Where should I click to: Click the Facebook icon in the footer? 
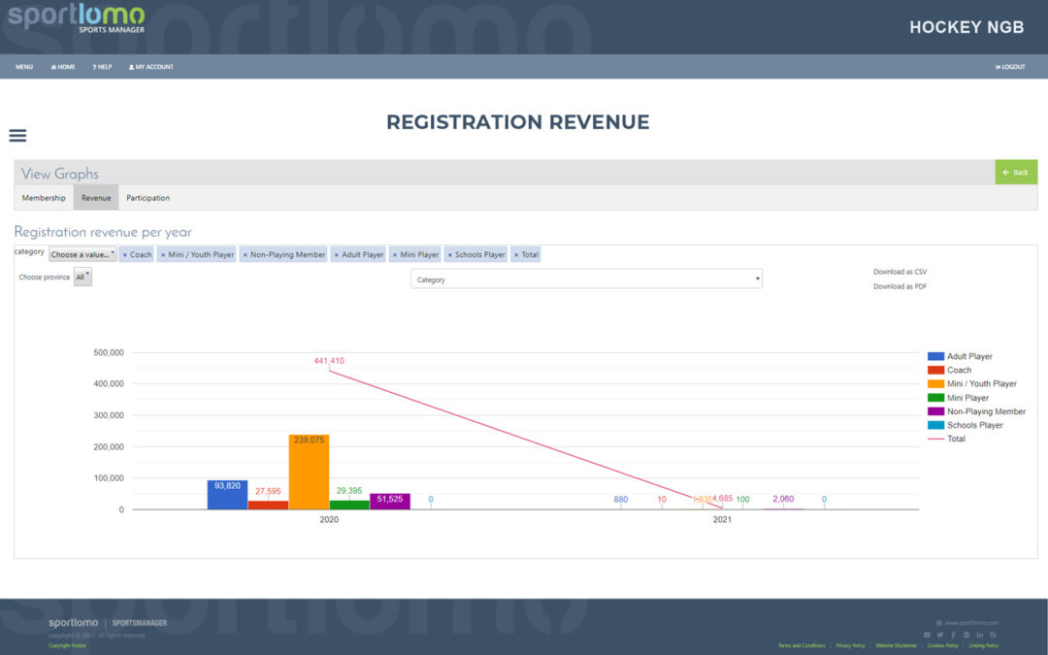tap(953, 634)
